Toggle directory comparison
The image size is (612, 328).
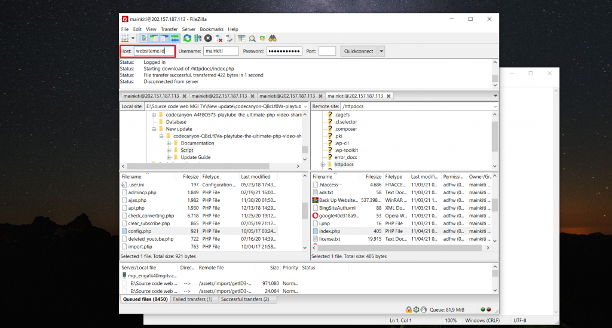(x=252, y=38)
